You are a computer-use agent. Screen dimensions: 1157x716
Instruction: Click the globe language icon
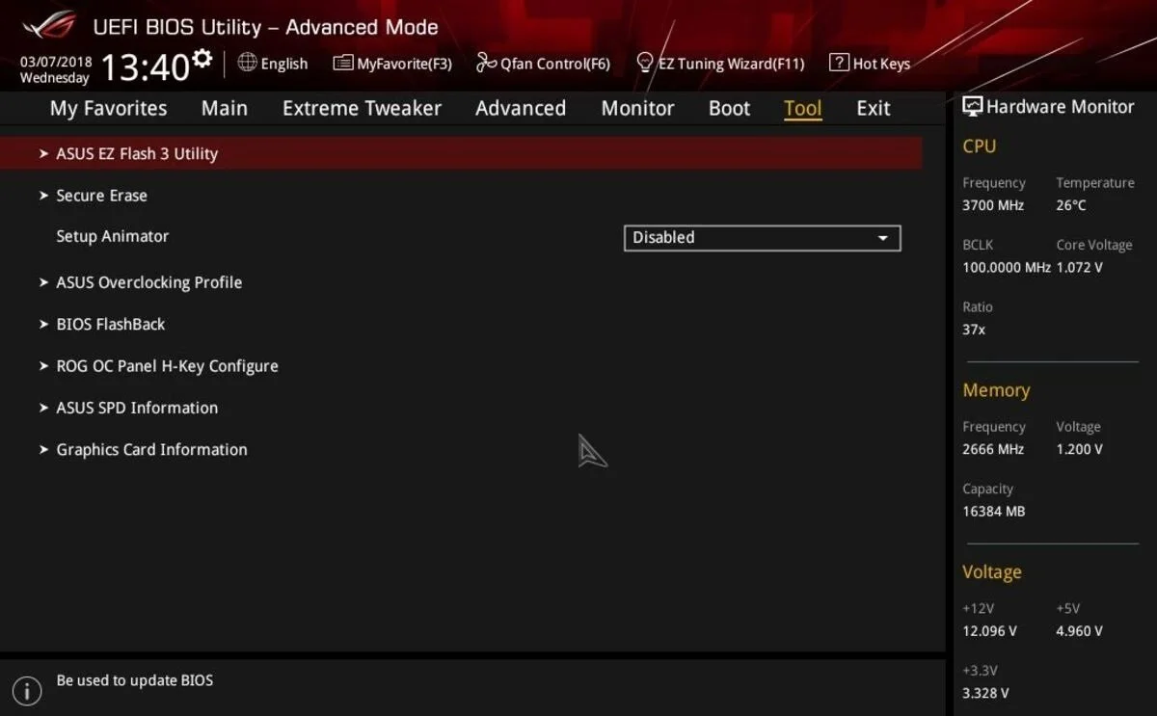click(x=247, y=63)
